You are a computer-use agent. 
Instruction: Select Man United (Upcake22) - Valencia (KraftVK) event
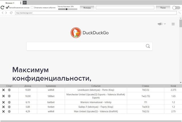coord(96,111)
